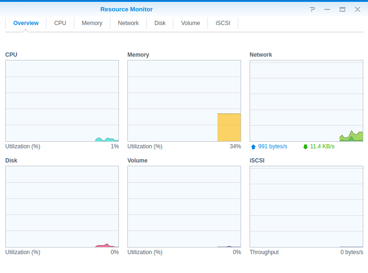Click the Utilization (%) label under Disk
The width and height of the screenshot is (368, 273).
coord(23,252)
